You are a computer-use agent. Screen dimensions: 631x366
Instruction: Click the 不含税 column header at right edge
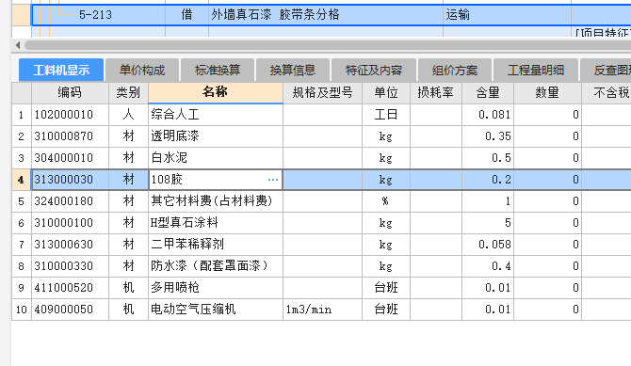[607, 93]
